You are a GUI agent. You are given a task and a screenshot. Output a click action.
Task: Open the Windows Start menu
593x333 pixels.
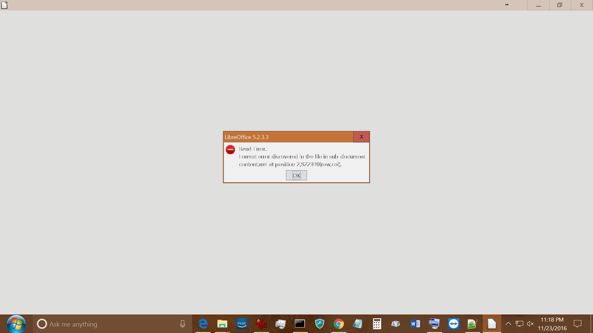click(16, 324)
